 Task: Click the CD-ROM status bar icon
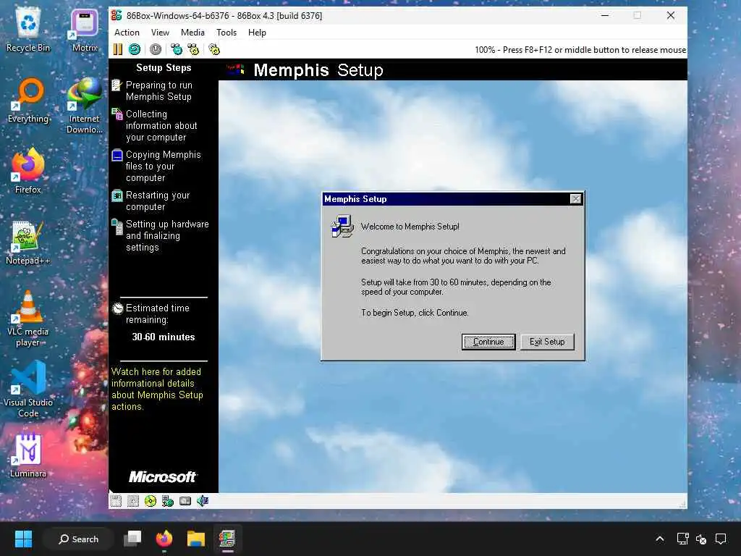click(x=151, y=501)
